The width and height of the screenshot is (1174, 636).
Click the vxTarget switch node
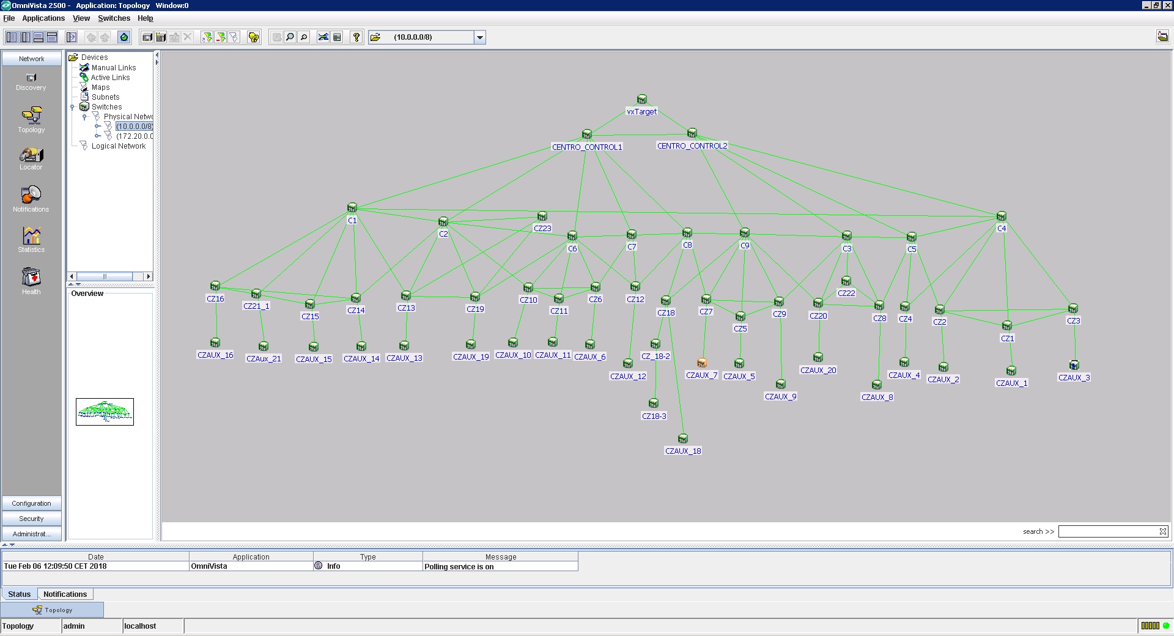(x=642, y=99)
